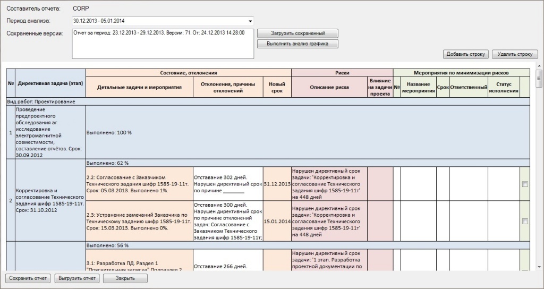The image size is (544, 289).
Task: Click the 'CORP' report author value
Action: (81, 8)
